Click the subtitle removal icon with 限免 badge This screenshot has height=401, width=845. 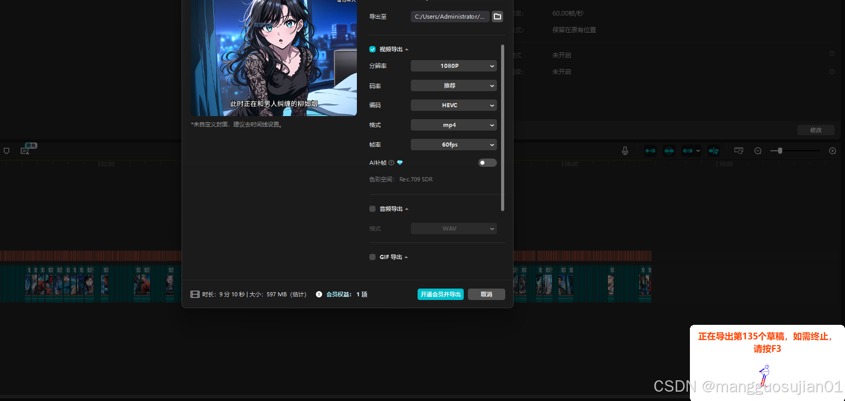tap(25, 151)
